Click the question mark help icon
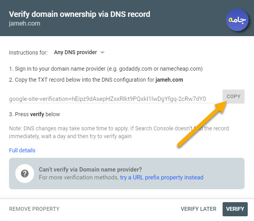Viewport: 254px width, 221px height. coord(25,174)
